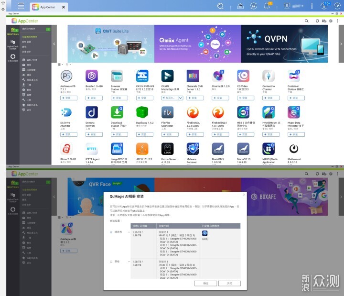Open Channels DVR Server app icon
344x296 pixels.
(193, 76)
